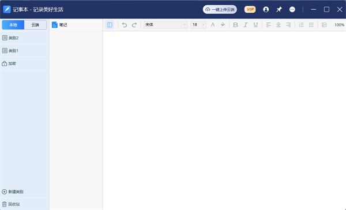Redo the last undone edit

click(x=134, y=25)
